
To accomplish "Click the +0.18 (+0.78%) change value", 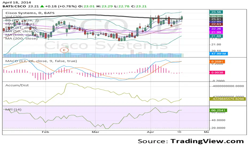I will point(61,6).
